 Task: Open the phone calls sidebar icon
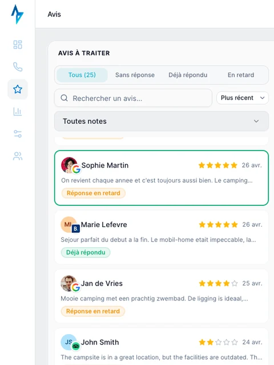pyautogui.click(x=18, y=67)
